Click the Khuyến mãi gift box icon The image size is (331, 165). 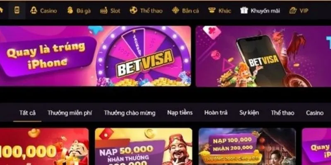tap(244, 10)
